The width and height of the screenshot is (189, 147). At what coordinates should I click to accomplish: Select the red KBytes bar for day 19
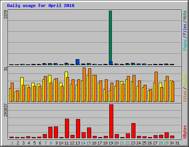tap(111, 121)
